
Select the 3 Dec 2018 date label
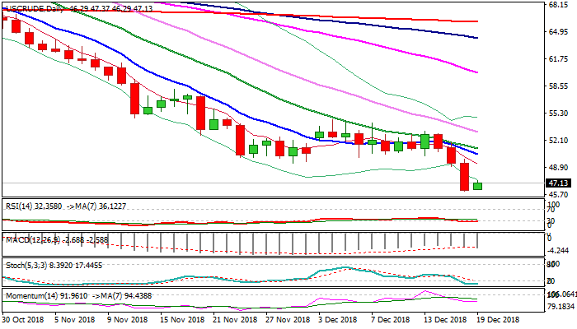[336, 318]
